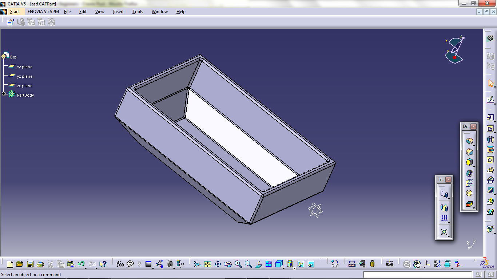The height and width of the screenshot is (279, 497).
Task: Switch to Isometric View
Action: coord(279,264)
